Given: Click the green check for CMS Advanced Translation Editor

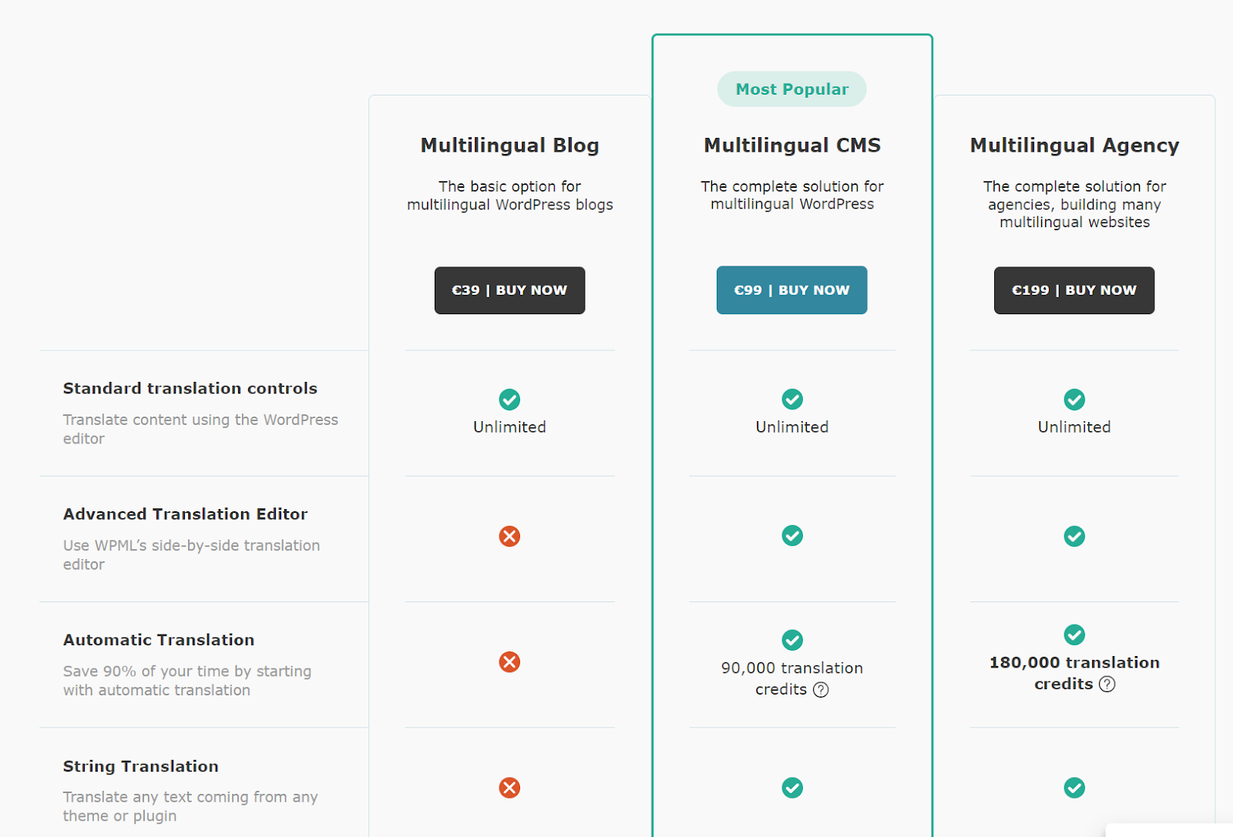Looking at the screenshot, I should [792, 535].
